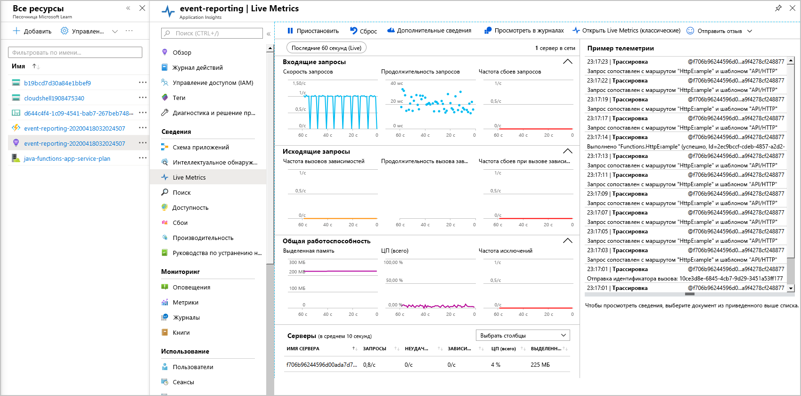Click the Сбои chart icon
801x396 pixels.
(x=164, y=223)
